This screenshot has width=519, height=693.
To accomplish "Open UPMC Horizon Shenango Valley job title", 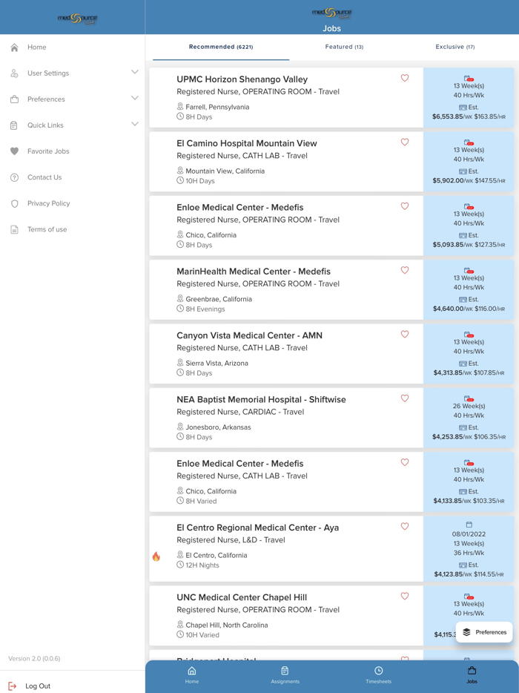I will tap(242, 79).
